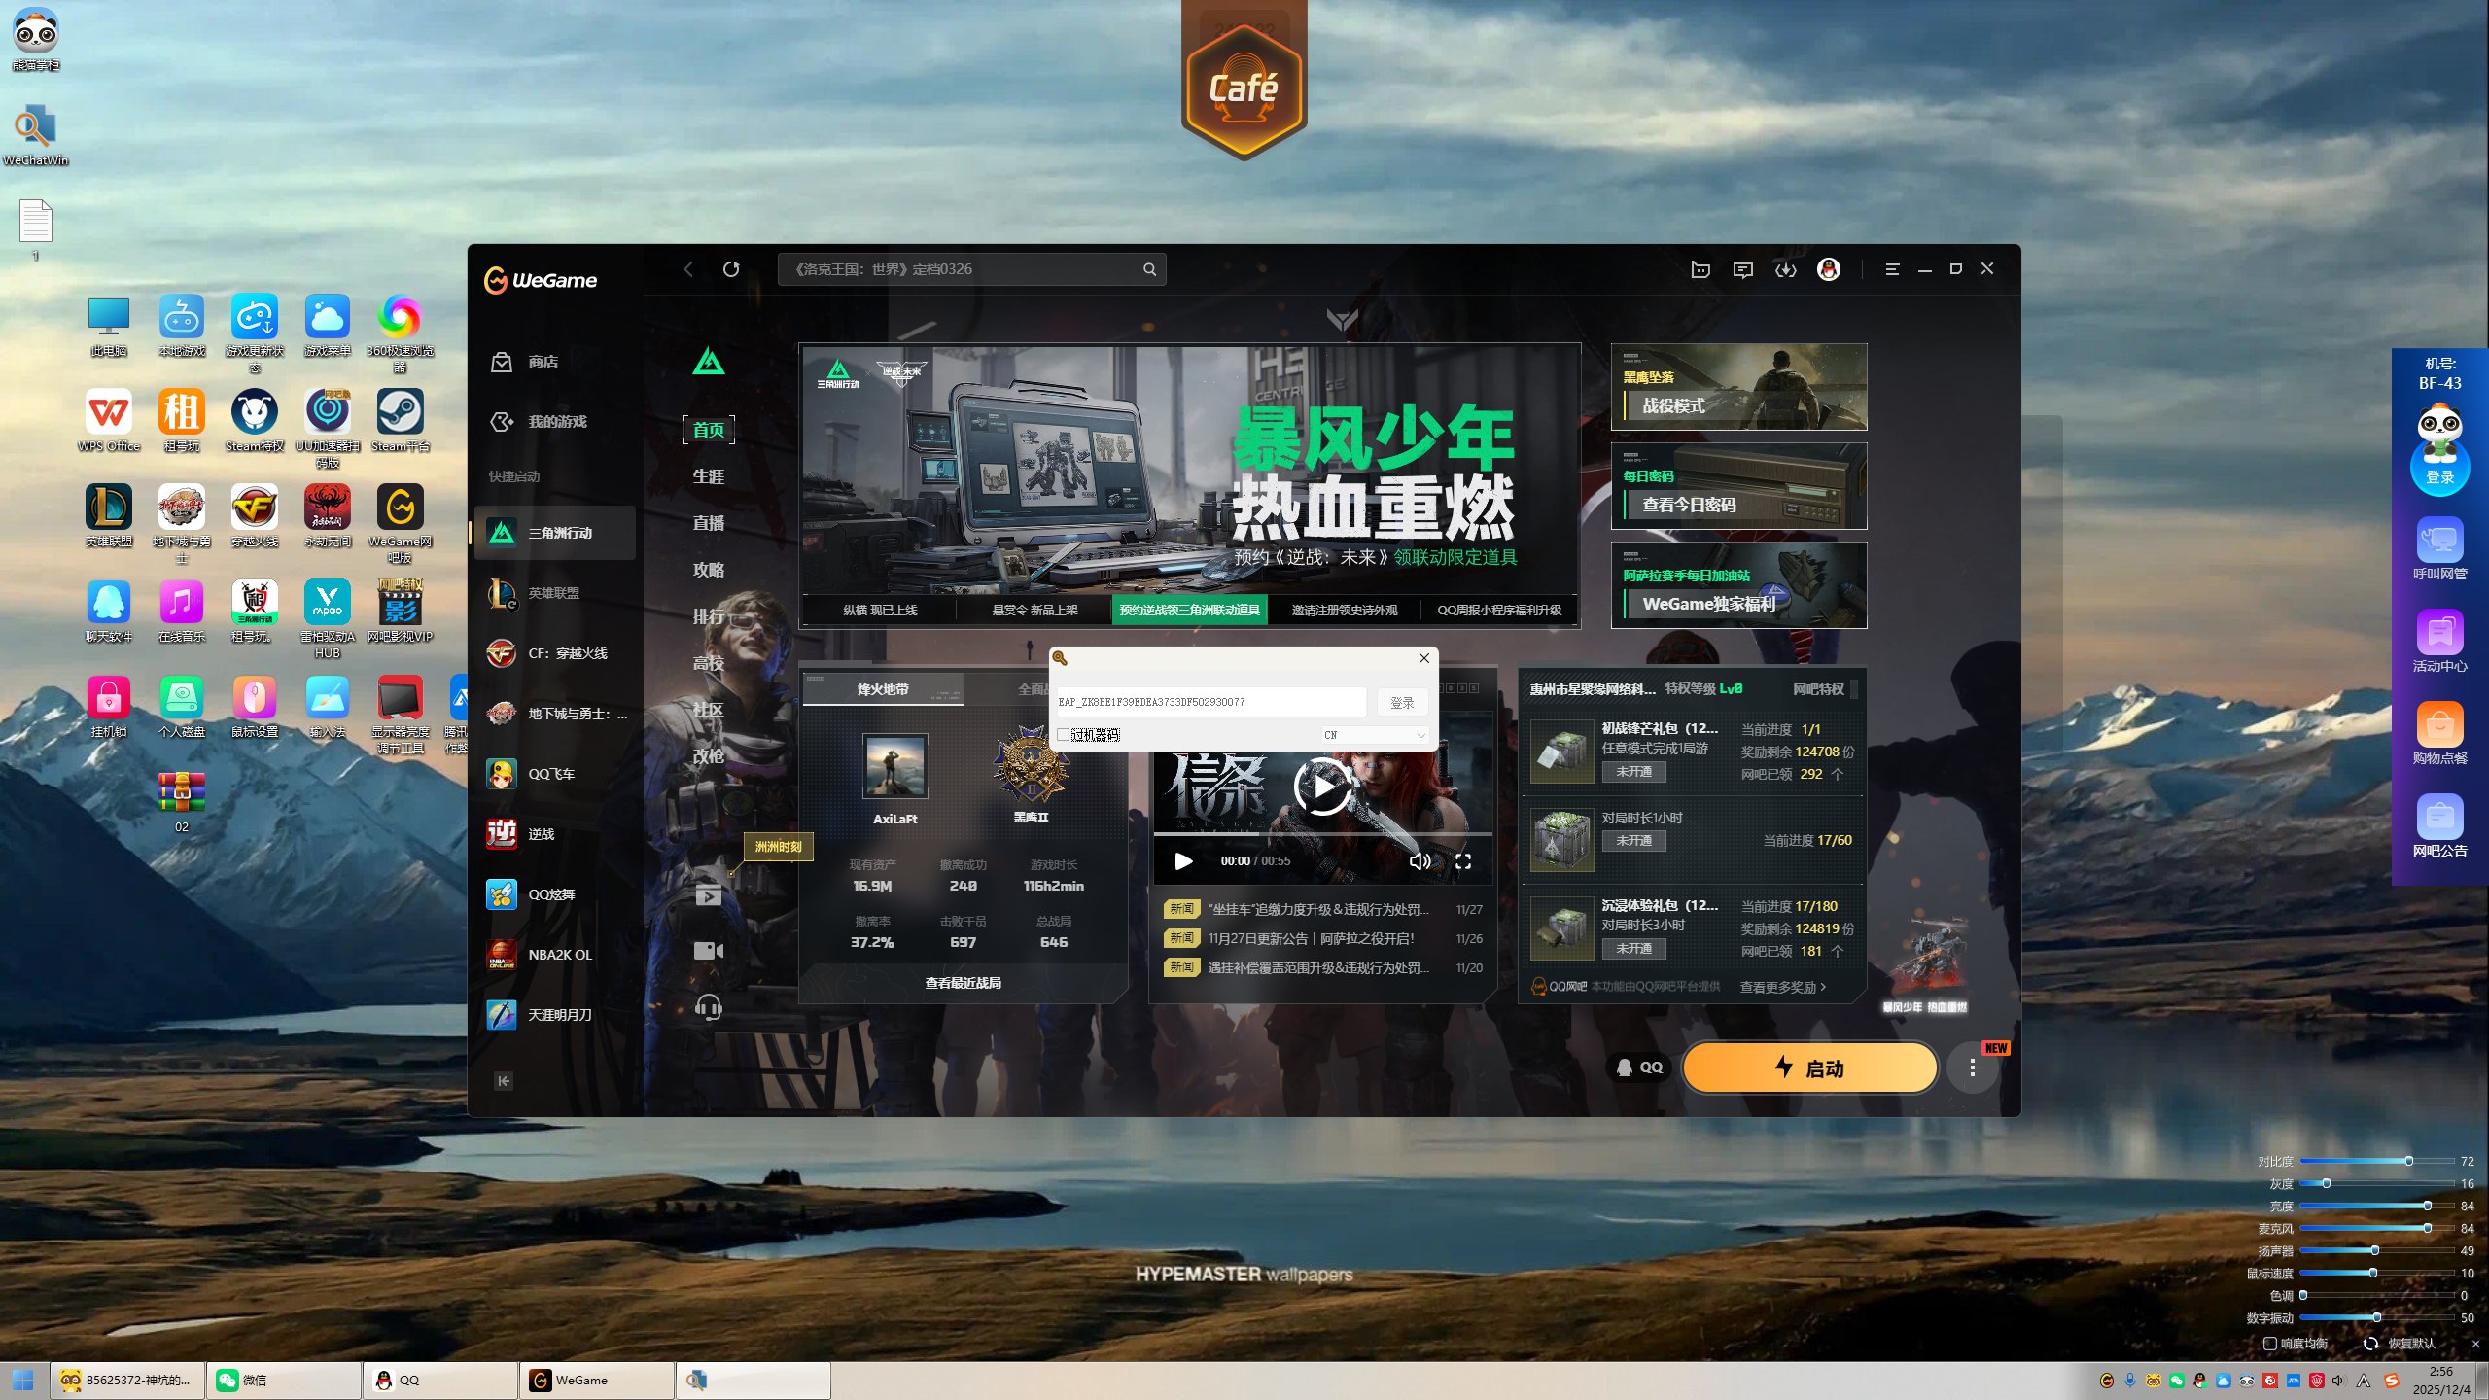Click the WeGame refresh icon
Image resolution: width=2489 pixels, height=1400 pixels.
tap(731, 269)
